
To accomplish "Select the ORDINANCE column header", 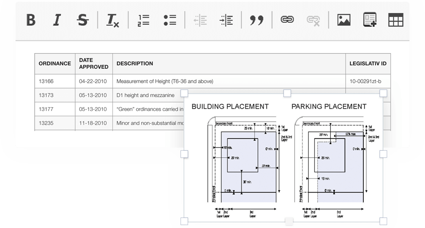I will 55,64.
